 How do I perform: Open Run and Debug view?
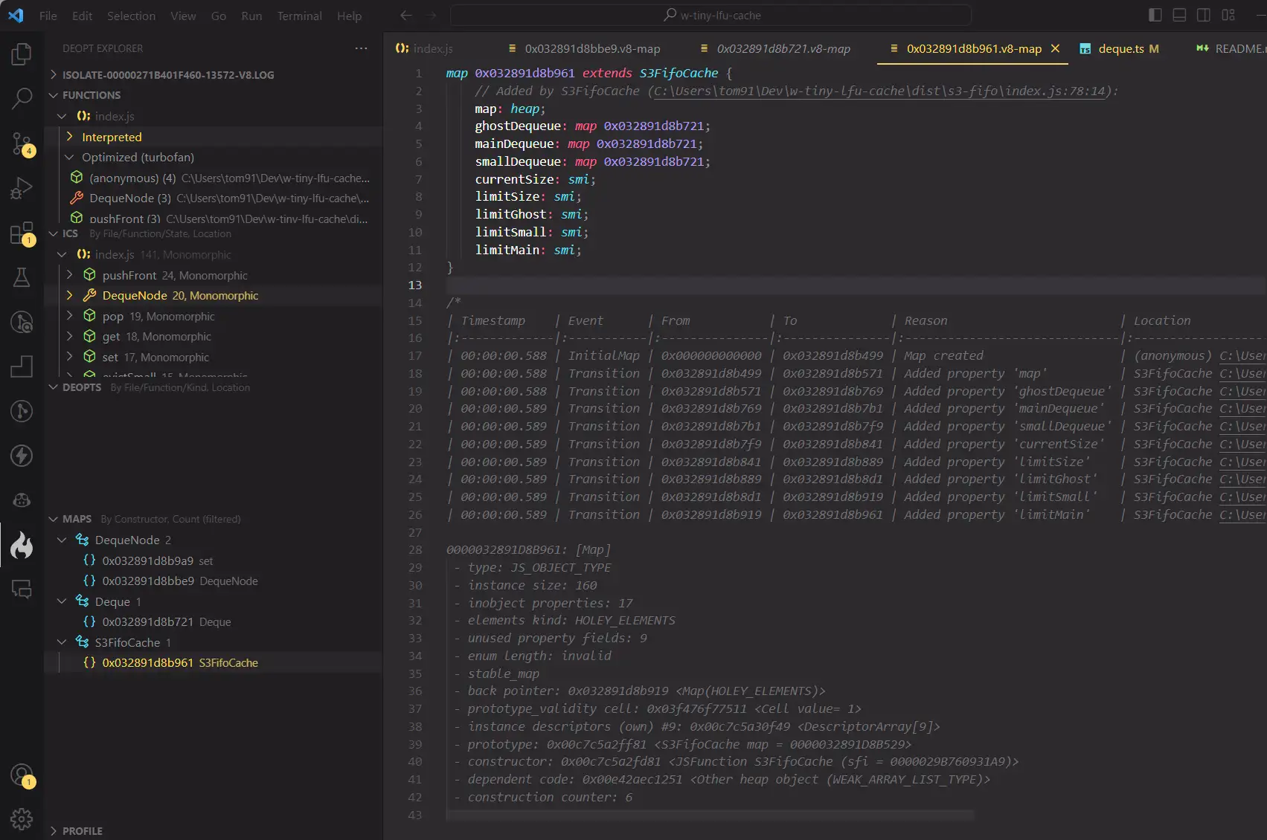coord(22,189)
